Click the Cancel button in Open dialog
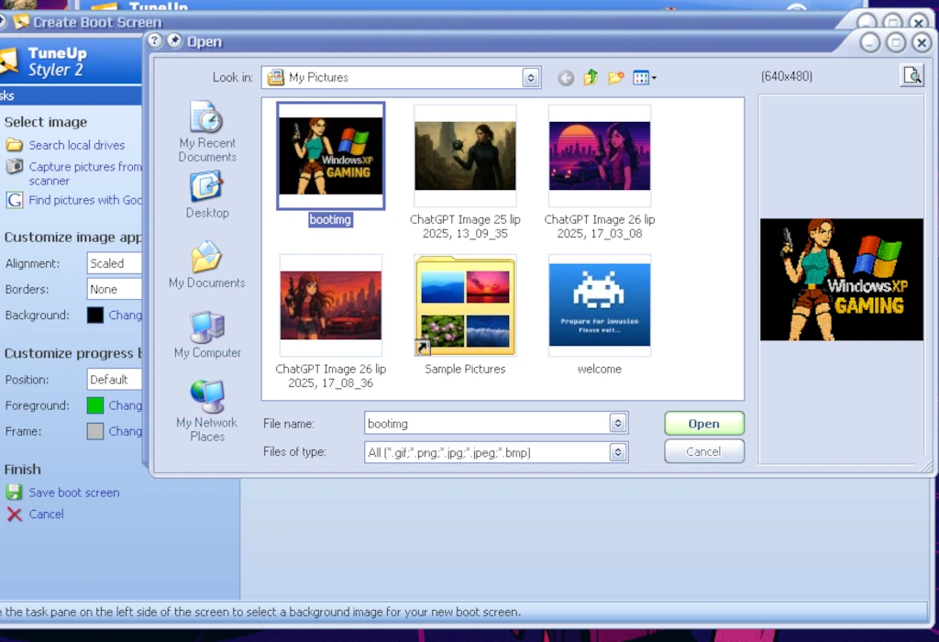 point(704,451)
